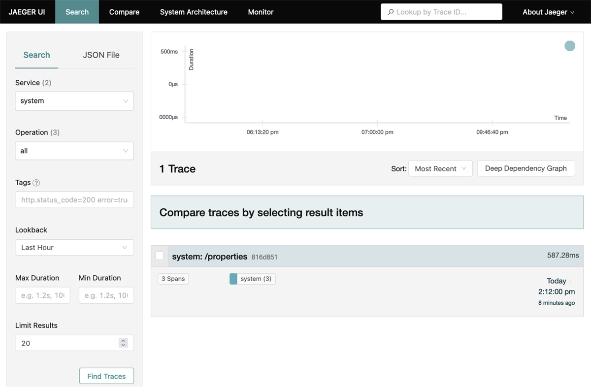Click the Tags help question mark icon
Screen dimensions: 591x387
click(36, 183)
